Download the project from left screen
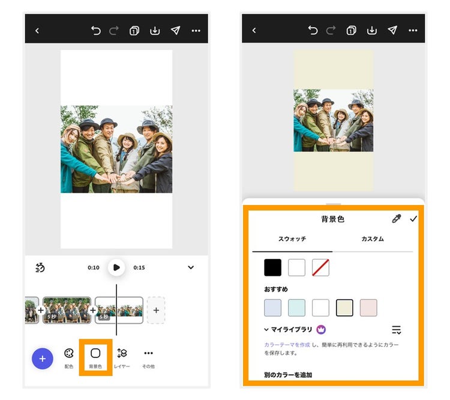Image resolution: width=450 pixels, height=400 pixels. tap(155, 31)
